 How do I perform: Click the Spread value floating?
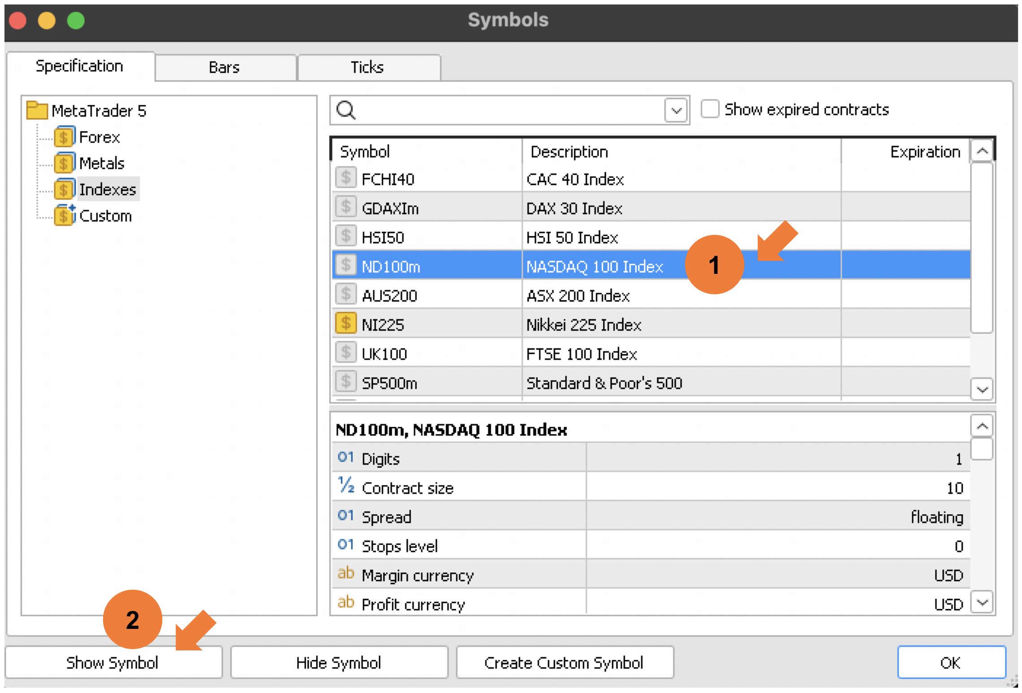point(937,517)
